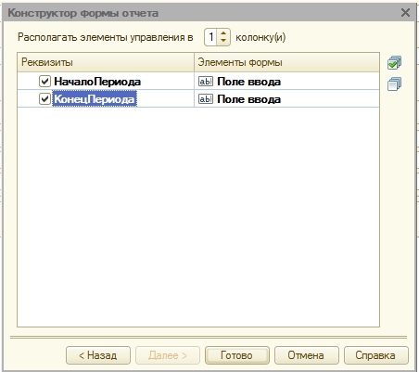Click the Элементы формы column header

(286, 62)
